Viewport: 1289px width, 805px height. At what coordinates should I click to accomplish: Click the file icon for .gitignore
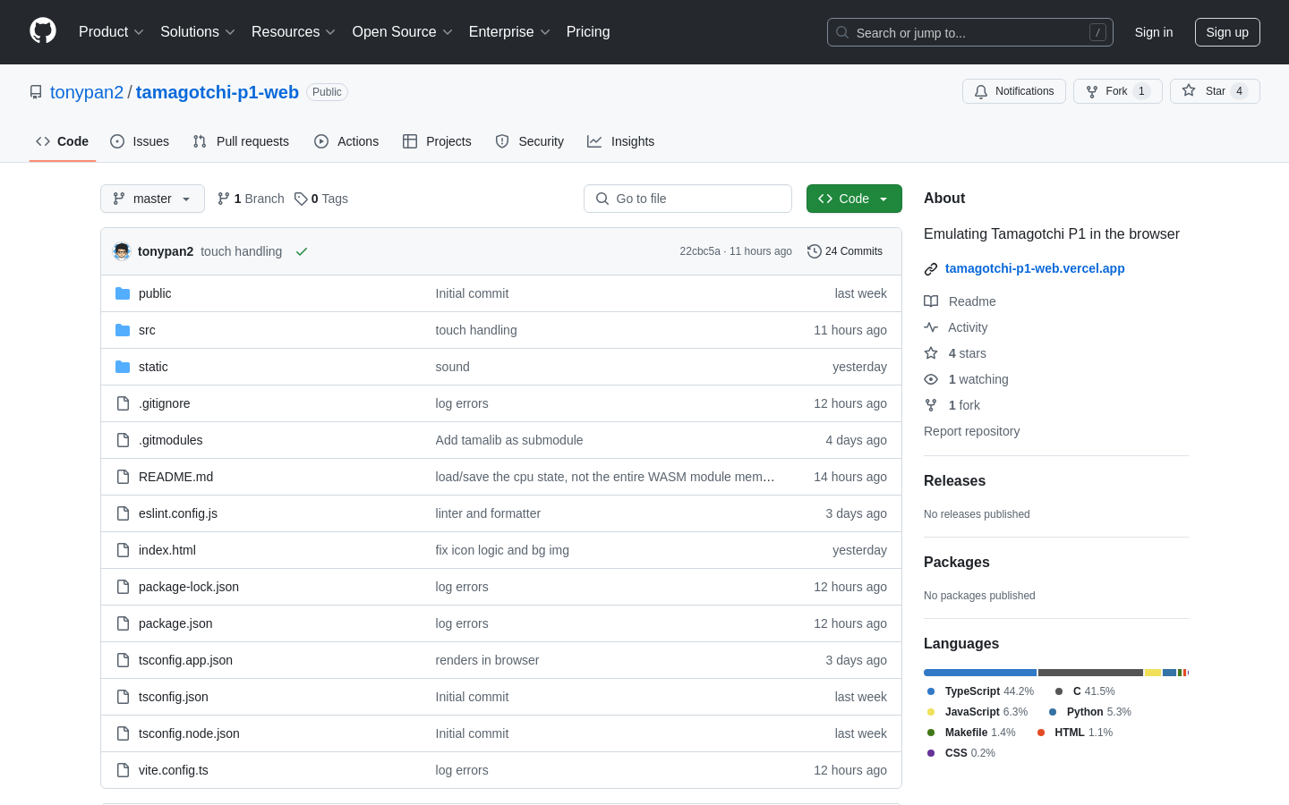pos(123,403)
